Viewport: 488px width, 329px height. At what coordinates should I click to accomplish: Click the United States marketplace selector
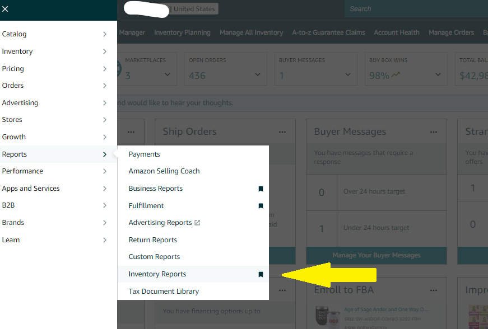(x=194, y=9)
